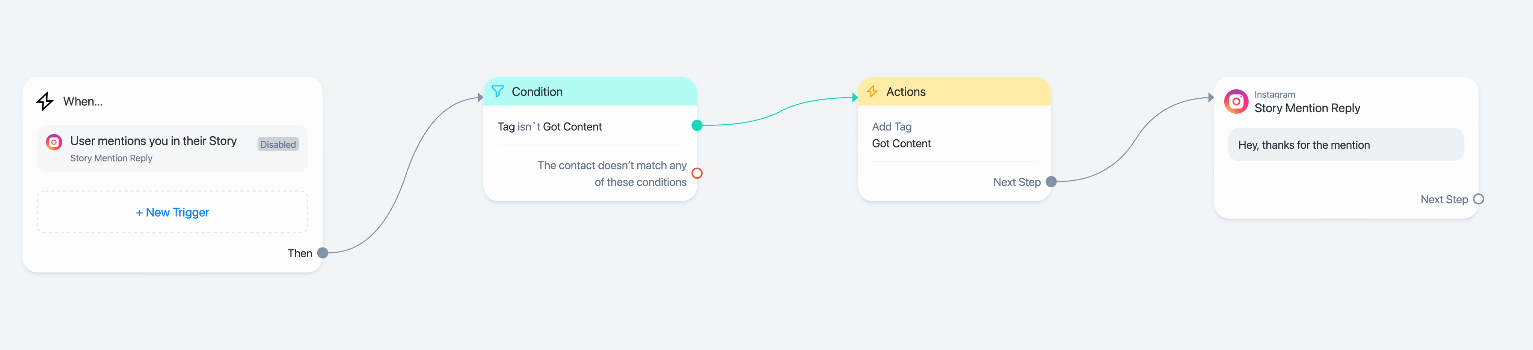Click the Condition funnel filter icon

(498, 92)
